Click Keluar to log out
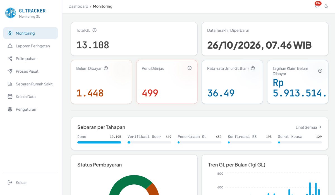This screenshot has width=335, height=195. point(30,182)
